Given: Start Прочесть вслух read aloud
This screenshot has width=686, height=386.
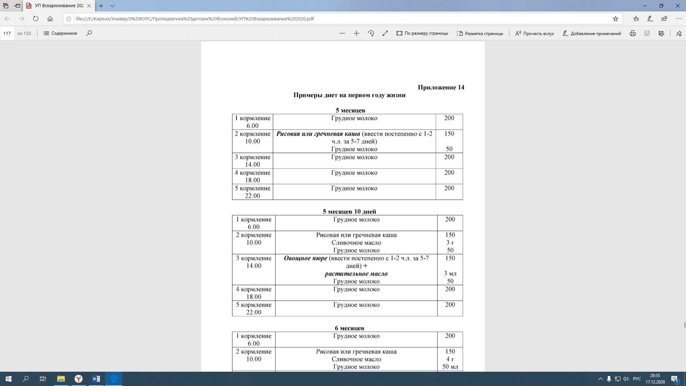Looking at the screenshot, I should click(535, 33).
